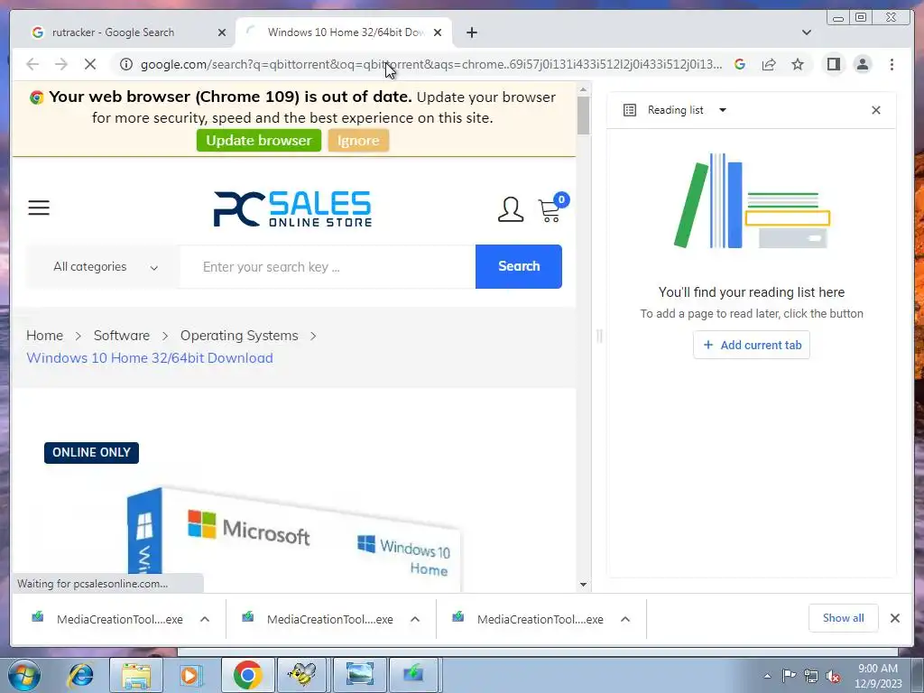Expand the All categories dropdown

pos(105,266)
